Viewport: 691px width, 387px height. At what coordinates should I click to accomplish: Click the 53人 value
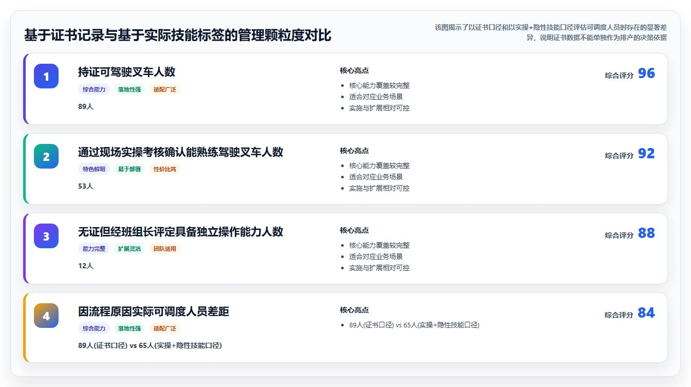tap(86, 186)
